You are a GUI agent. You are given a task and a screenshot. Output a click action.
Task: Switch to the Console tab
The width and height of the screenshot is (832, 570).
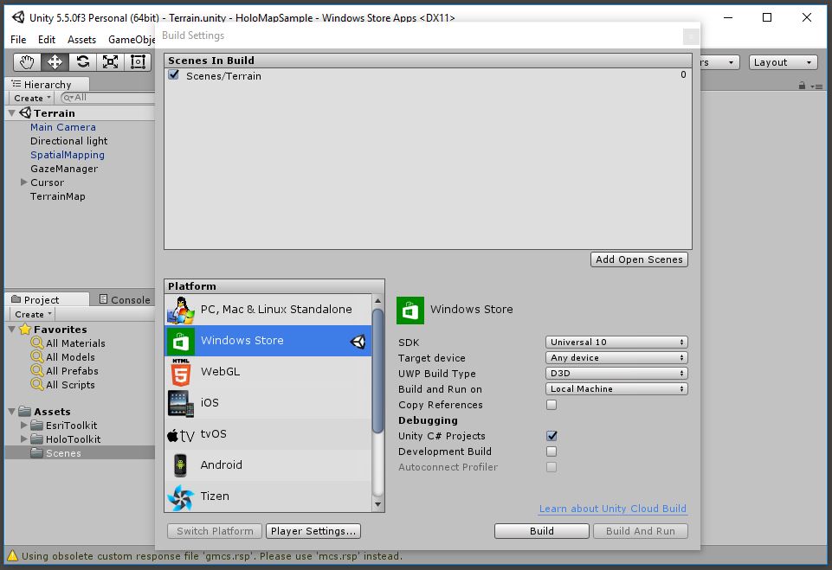coord(126,299)
